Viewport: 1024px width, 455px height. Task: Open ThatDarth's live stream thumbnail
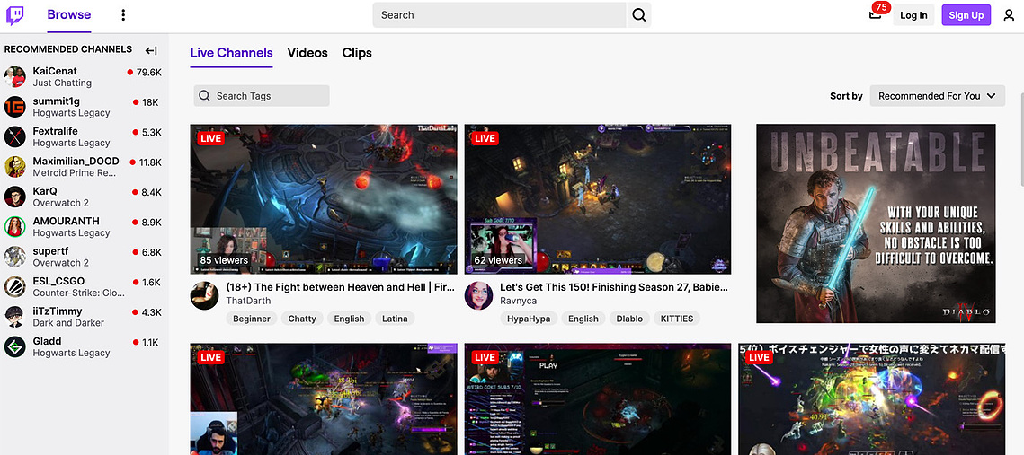pyautogui.click(x=324, y=199)
